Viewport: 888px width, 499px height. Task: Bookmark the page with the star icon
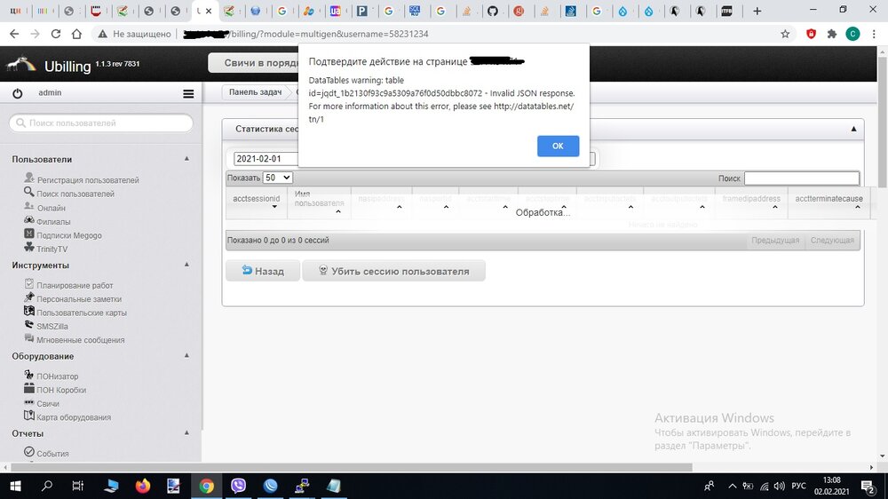pyautogui.click(x=785, y=34)
